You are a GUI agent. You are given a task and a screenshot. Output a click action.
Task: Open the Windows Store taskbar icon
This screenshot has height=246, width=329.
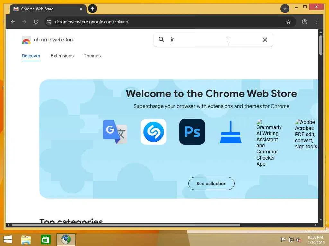tap(46, 240)
